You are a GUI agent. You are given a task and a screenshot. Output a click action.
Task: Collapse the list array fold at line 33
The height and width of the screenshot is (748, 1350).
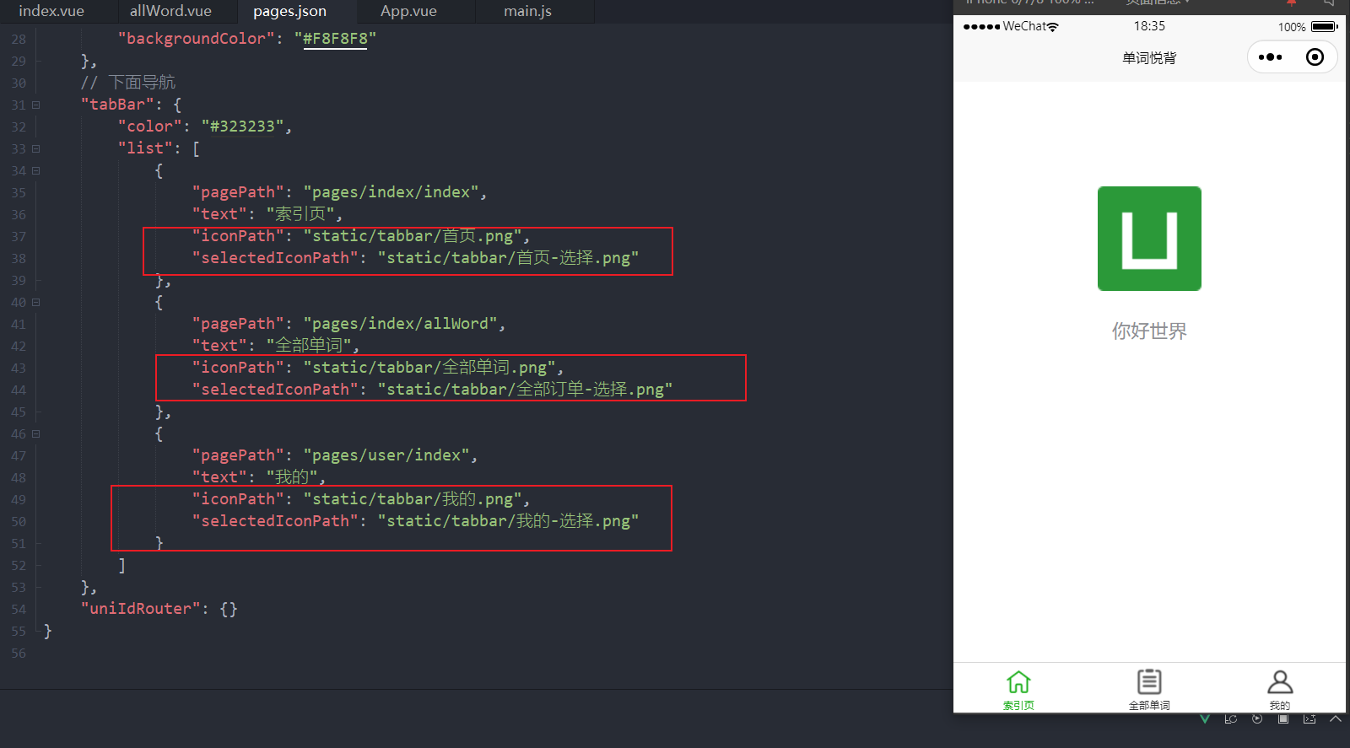35,149
